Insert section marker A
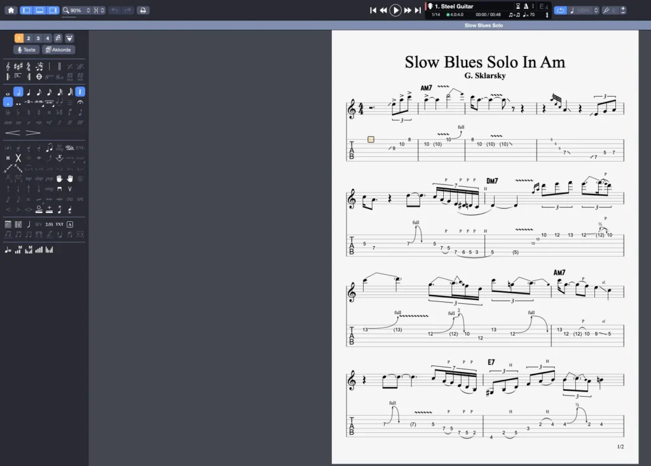 [70, 224]
